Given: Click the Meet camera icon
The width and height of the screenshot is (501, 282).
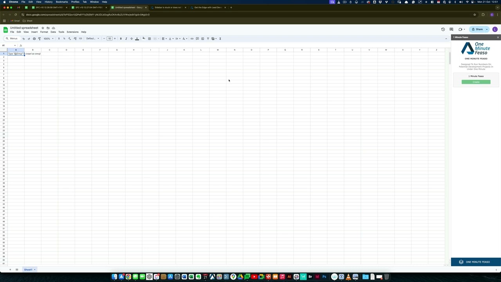Looking at the screenshot, I should 461,29.
